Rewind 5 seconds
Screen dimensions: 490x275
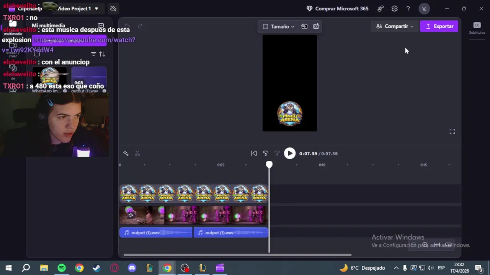(x=265, y=154)
